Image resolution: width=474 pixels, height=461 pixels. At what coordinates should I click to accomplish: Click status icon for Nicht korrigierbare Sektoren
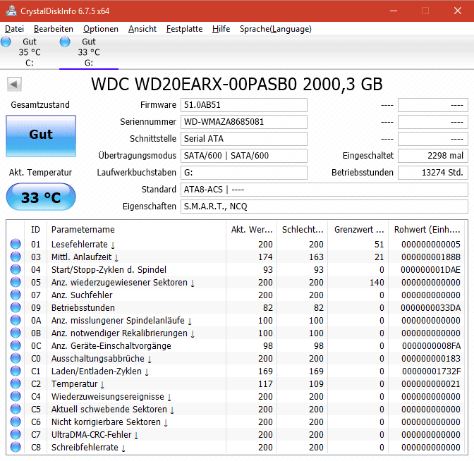click(16, 422)
